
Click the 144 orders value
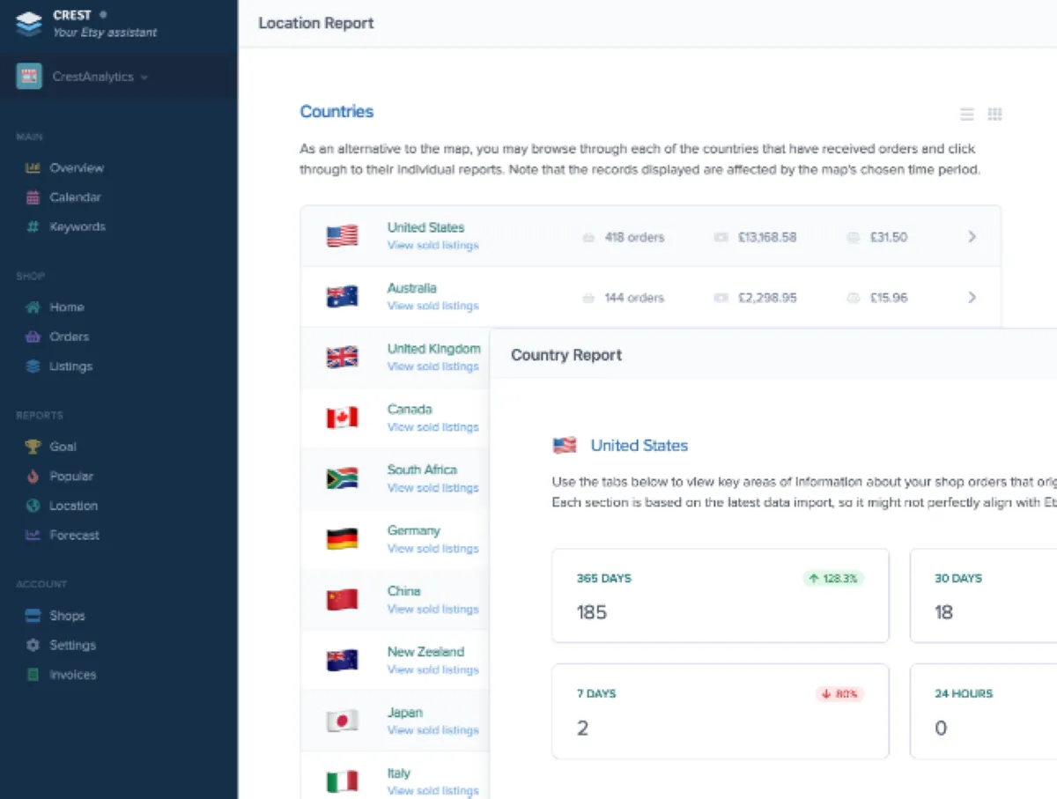point(634,298)
